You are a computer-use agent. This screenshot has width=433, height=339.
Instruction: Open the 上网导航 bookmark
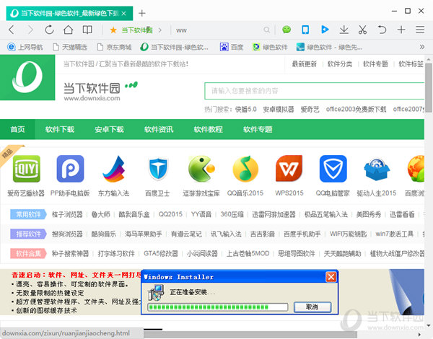point(25,47)
